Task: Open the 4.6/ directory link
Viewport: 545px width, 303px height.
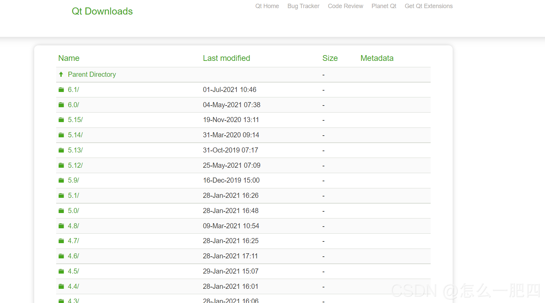Action: pos(73,256)
